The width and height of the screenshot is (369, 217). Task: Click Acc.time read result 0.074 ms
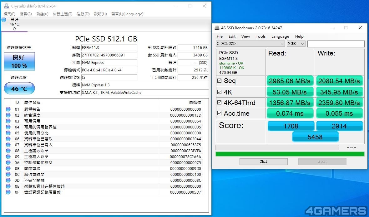(x=290, y=113)
